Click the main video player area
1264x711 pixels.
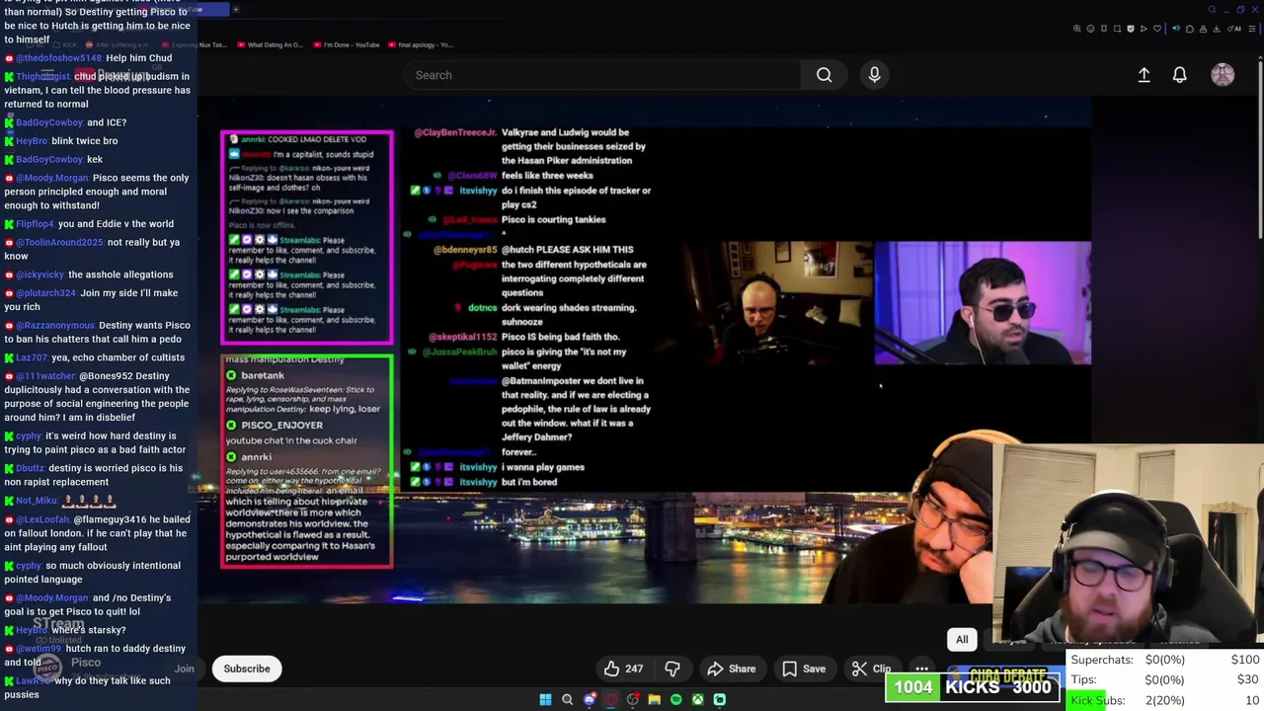click(644, 351)
